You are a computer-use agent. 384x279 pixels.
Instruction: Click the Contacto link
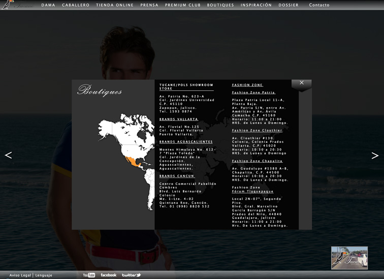pos(319,5)
